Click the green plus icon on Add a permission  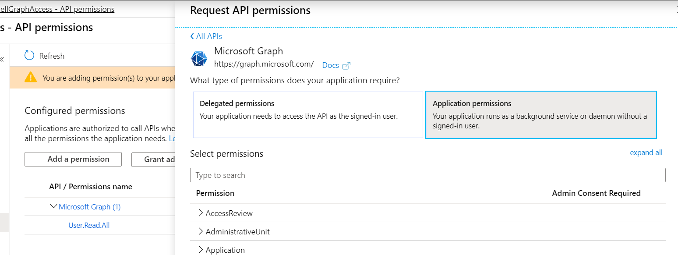tap(41, 159)
